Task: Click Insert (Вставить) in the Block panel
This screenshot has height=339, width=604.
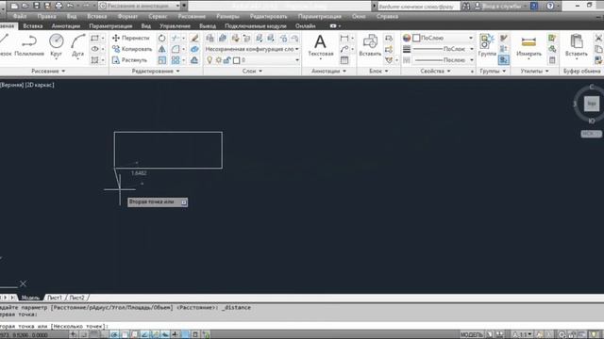Action: coord(370,45)
